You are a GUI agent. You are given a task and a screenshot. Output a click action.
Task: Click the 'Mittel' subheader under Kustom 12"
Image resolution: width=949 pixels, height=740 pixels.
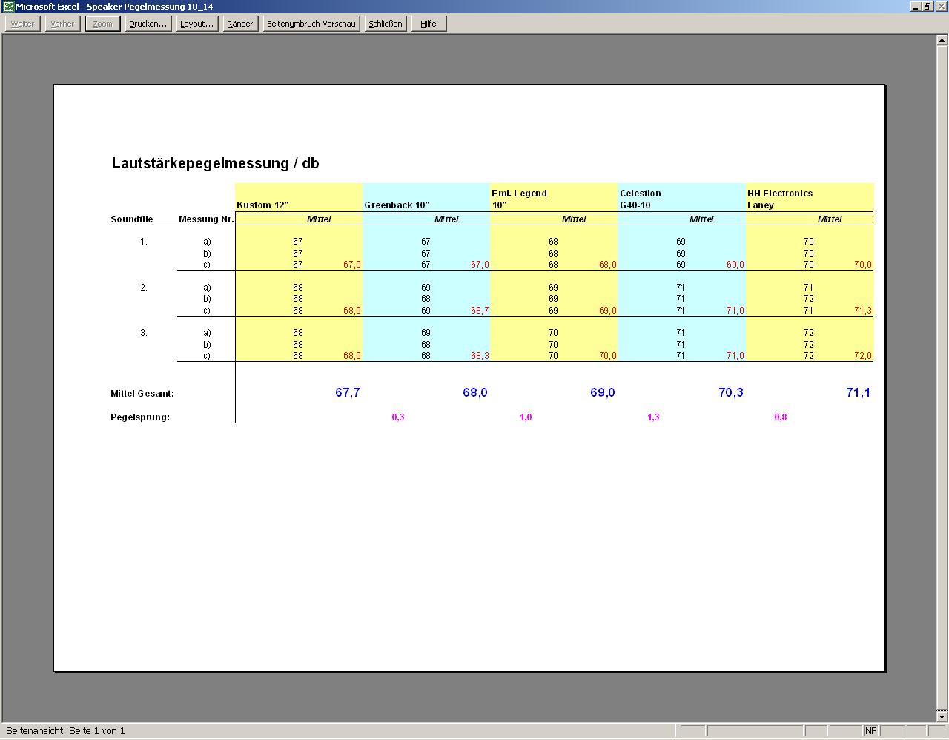pos(319,219)
